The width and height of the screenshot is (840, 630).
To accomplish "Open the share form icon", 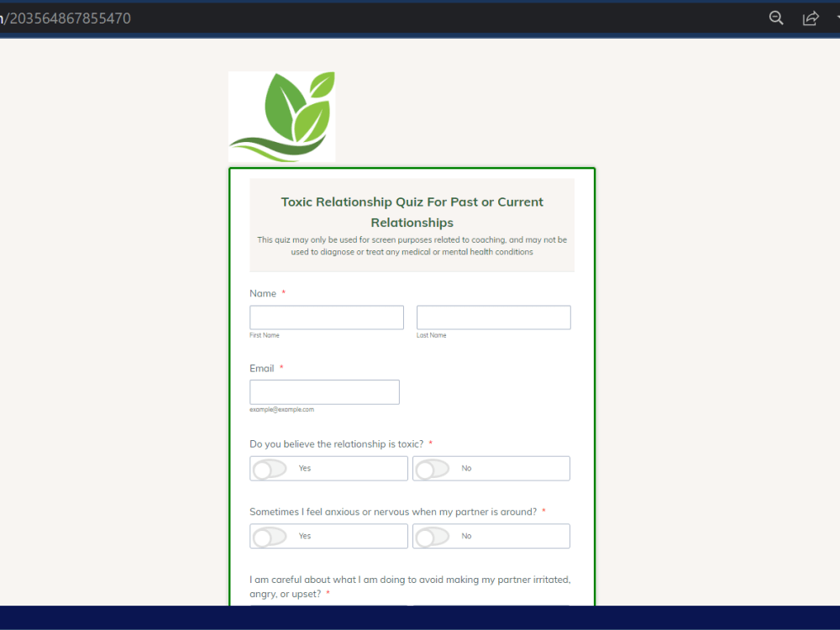I will point(811,18).
